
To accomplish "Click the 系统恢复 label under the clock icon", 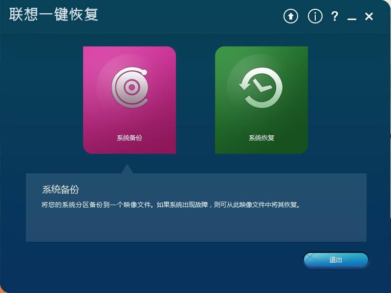I will pyautogui.click(x=261, y=138).
